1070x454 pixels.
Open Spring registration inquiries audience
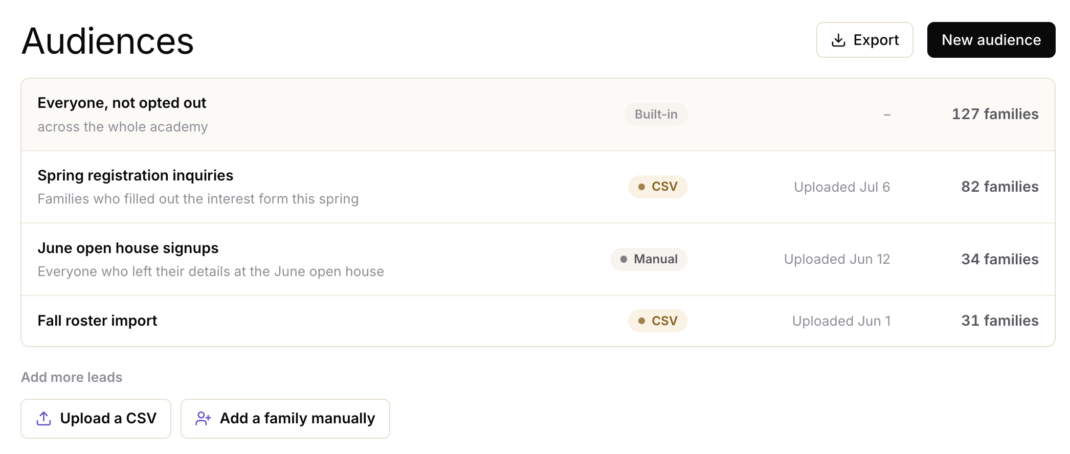click(x=538, y=187)
